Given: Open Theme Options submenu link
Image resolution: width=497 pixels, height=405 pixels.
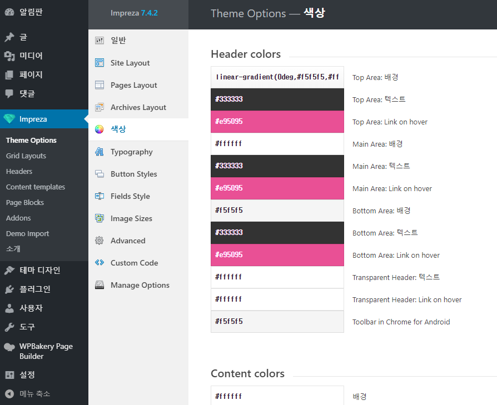Looking at the screenshot, I should click(31, 140).
